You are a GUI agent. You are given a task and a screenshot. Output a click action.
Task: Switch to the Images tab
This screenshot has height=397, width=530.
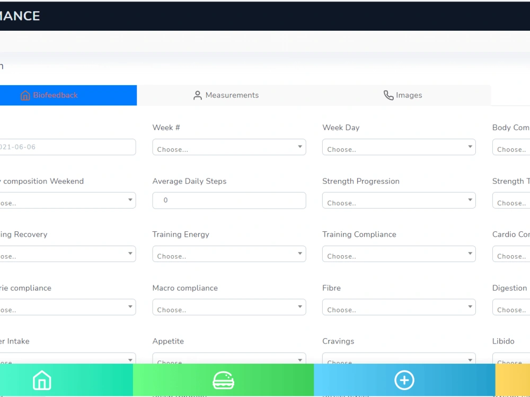(402, 95)
